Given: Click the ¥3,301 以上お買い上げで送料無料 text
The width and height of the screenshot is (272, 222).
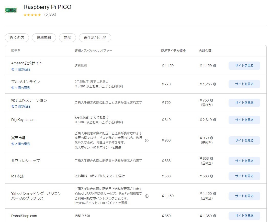Looking at the screenshot, I should (99, 86).
